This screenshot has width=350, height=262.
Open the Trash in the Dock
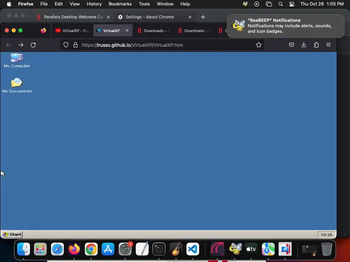(326, 249)
